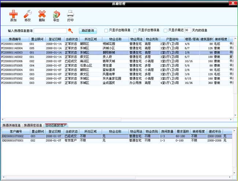Toggle the 只显示最近 days checkbox
Image resolution: width=238 pixels, height=181 pixels.
[x=166, y=30]
